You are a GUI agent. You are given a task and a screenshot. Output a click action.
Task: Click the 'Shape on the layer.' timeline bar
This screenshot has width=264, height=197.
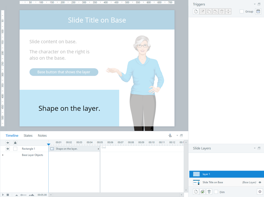pos(74,149)
